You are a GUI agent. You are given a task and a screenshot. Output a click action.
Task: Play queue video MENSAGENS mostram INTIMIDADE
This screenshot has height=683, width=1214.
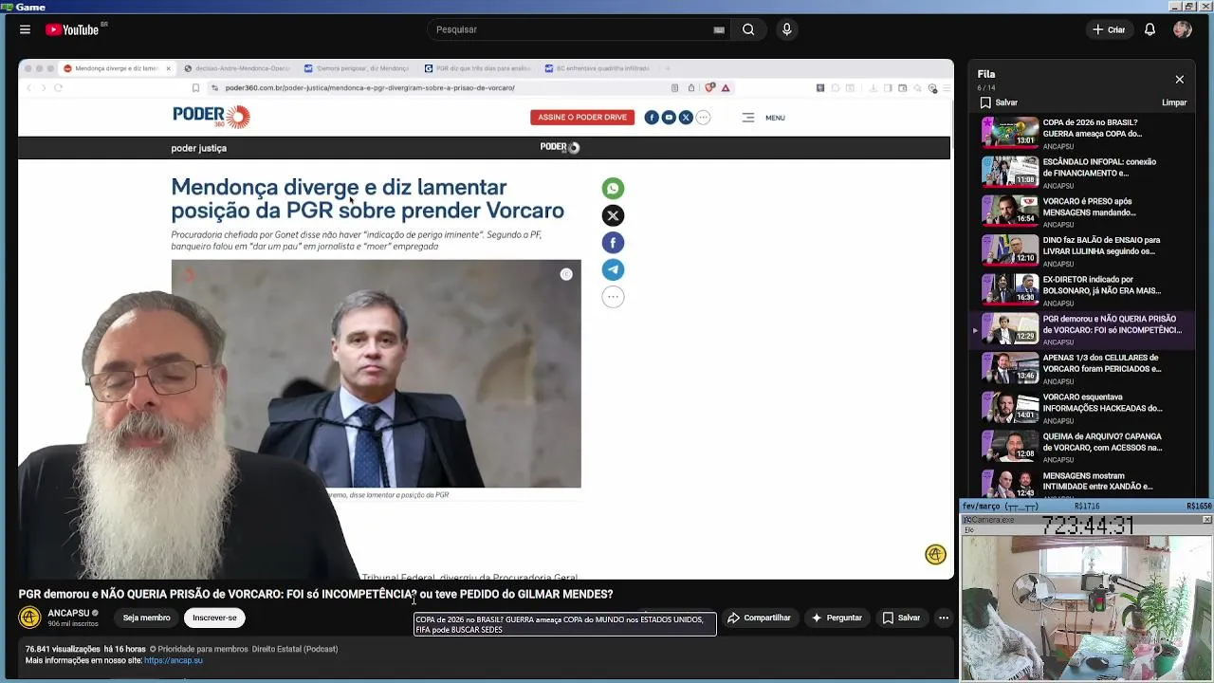click(1081, 483)
